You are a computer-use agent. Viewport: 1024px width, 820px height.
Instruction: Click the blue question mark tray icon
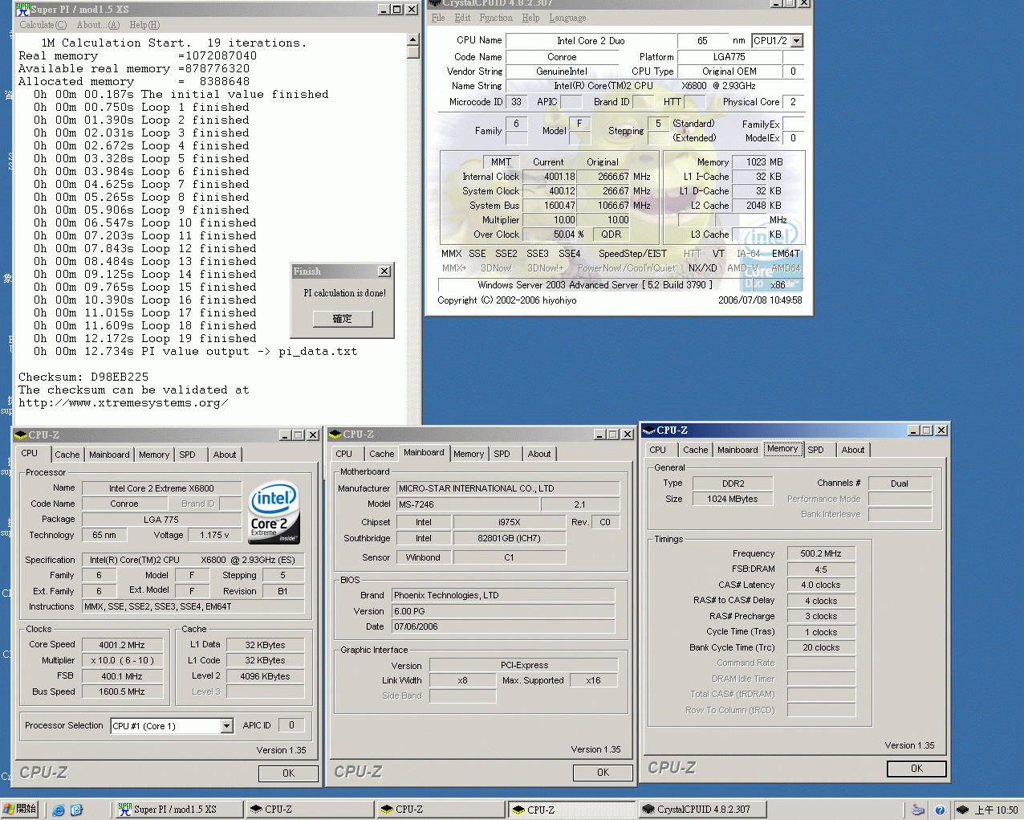click(x=940, y=810)
